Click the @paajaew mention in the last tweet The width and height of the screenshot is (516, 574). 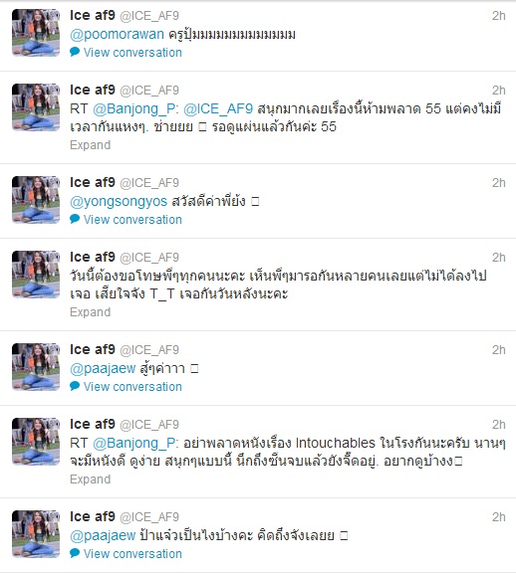[103, 536]
